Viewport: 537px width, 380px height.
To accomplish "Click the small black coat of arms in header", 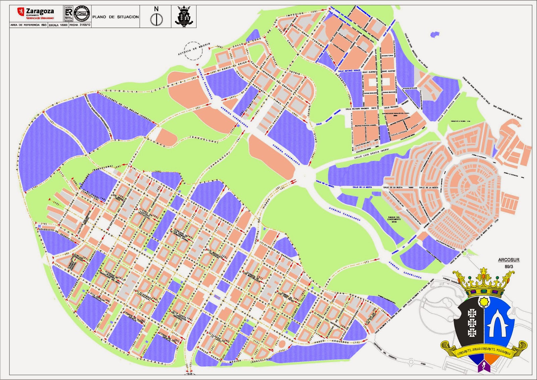I will [x=184, y=16].
